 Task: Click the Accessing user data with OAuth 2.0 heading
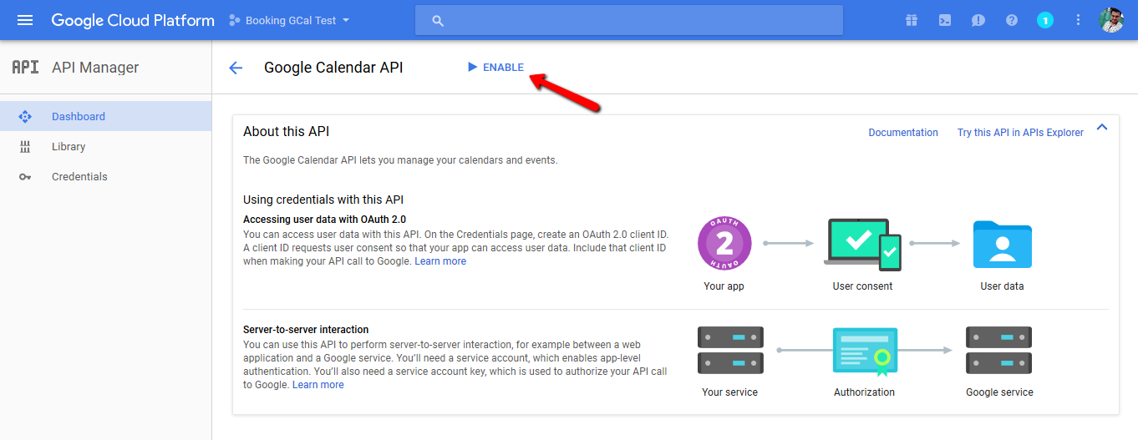(x=324, y=220)
